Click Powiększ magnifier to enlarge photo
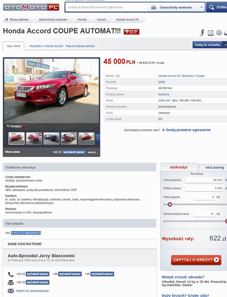Screen dimensions: 227x297 pyautogui.click(x=14, y=126)
